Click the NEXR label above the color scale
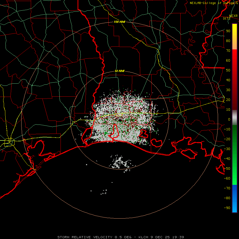 pyautogui.click(x=233, y=16)
